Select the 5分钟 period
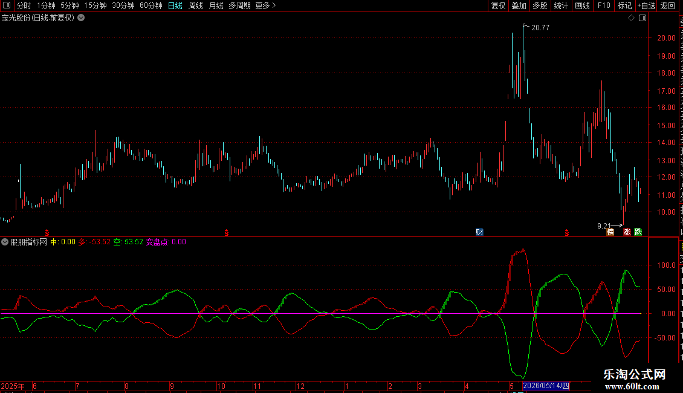Screen dimensions: 683x393 pos(70,5)
